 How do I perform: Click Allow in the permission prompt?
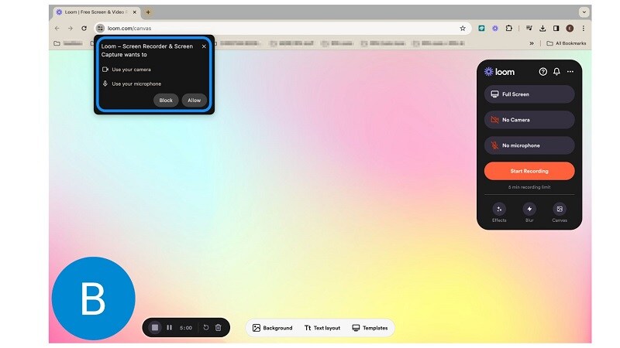coord(195,101)
